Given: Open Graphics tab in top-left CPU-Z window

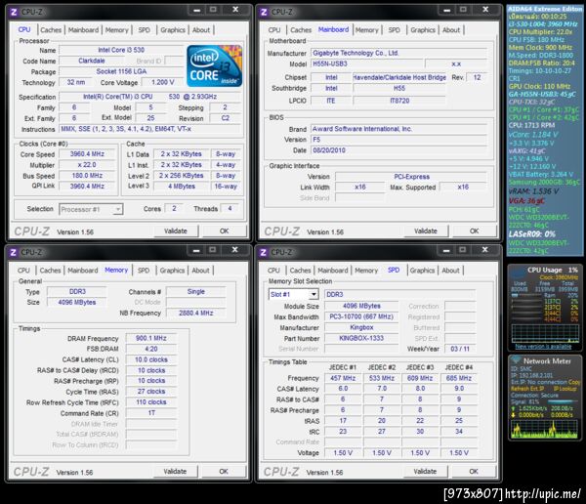Looking at the screenshot, I should 173,30.
